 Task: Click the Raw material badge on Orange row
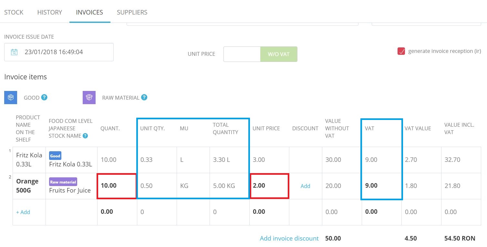click(63, 182)
